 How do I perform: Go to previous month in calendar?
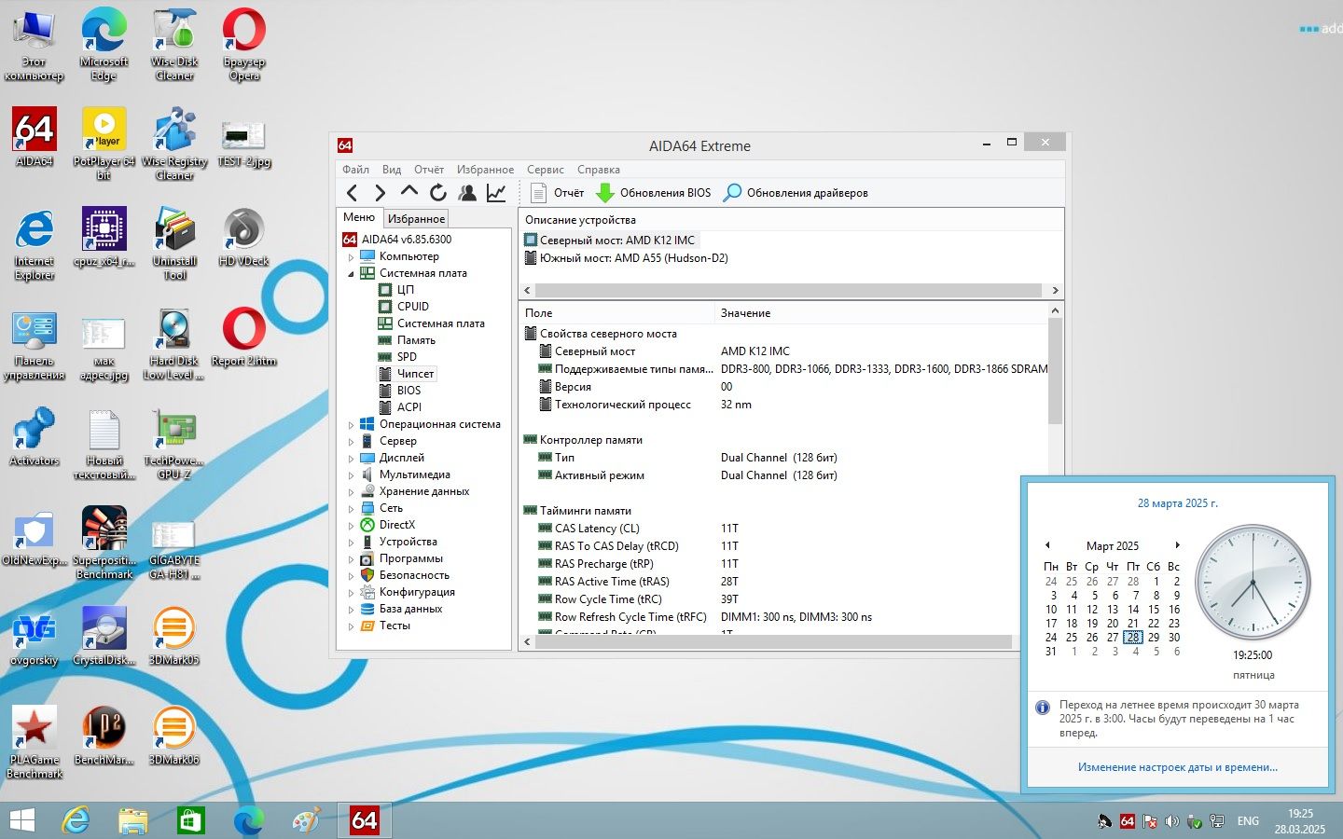pos(1047,545)
